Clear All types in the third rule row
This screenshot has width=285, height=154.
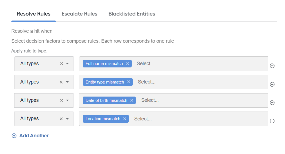61,100
